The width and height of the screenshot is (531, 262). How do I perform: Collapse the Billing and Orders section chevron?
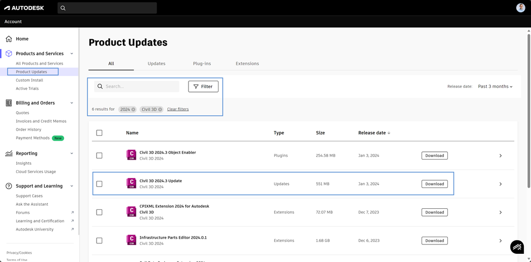coord(72,103)
